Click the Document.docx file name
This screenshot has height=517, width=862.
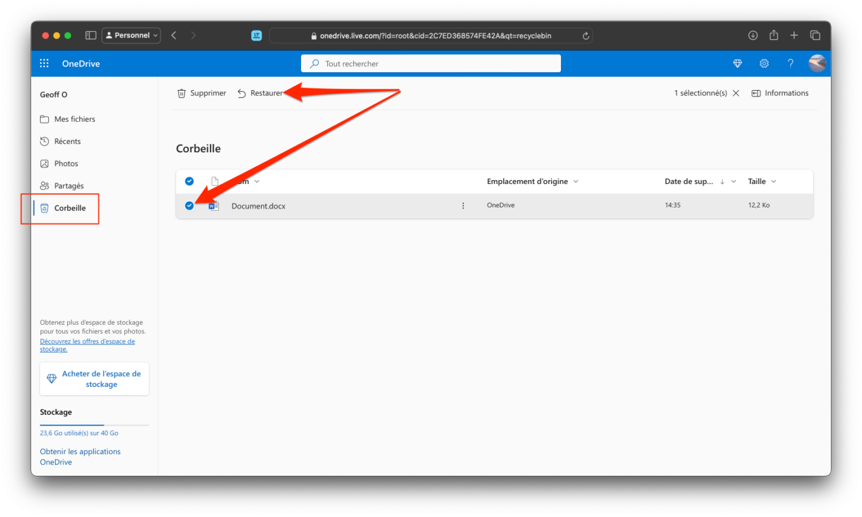(x=259, y=206)
